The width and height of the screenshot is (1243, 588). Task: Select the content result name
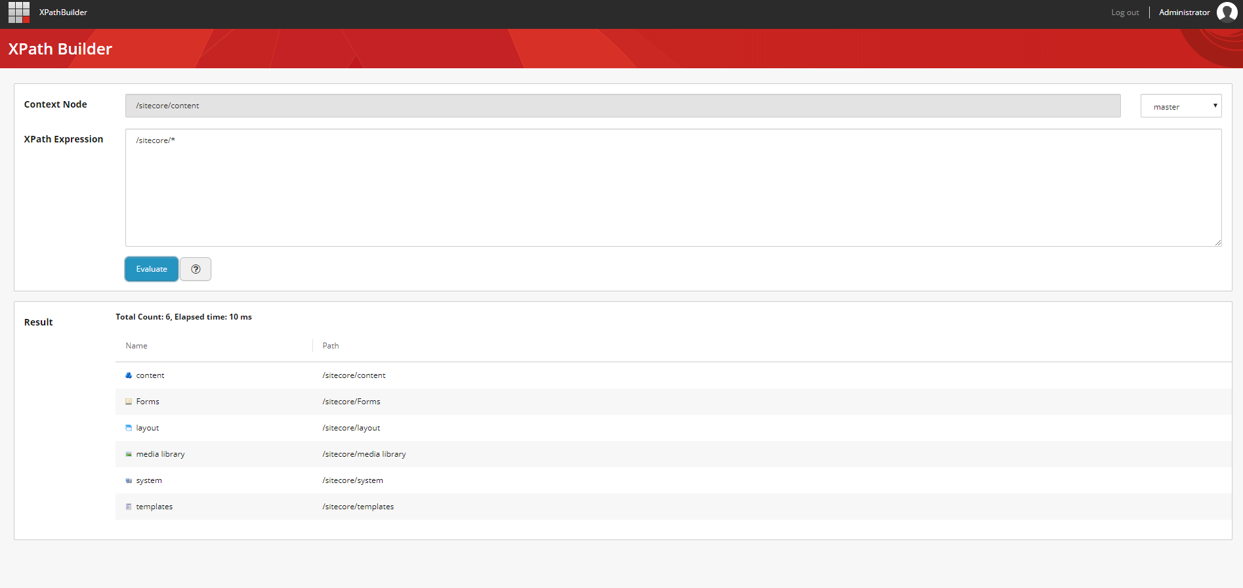click(x=150, y=375)
